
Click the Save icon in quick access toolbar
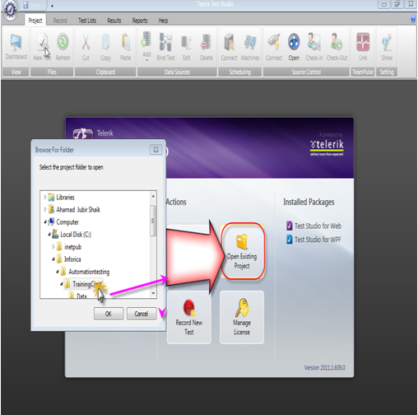point(26,5)
